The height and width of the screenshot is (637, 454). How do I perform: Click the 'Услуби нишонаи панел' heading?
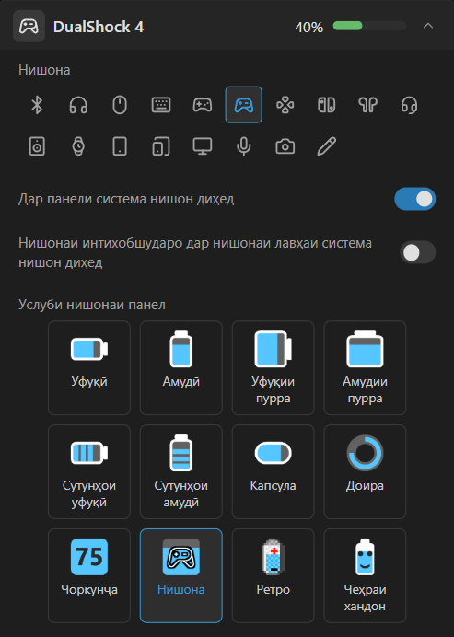click(x=92, y=305)
